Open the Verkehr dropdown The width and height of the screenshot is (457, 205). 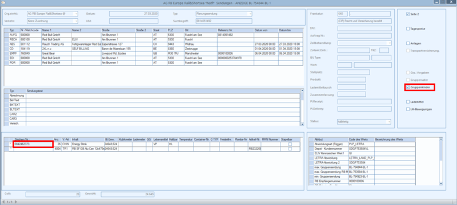[76, 21]
